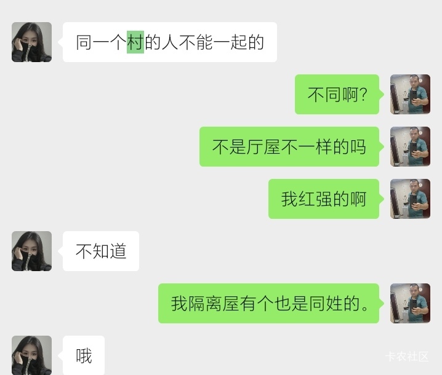Tap the woman's avatar next to "哦"
The height and width of the screenshot is (375, 442).
coord(31,355)
